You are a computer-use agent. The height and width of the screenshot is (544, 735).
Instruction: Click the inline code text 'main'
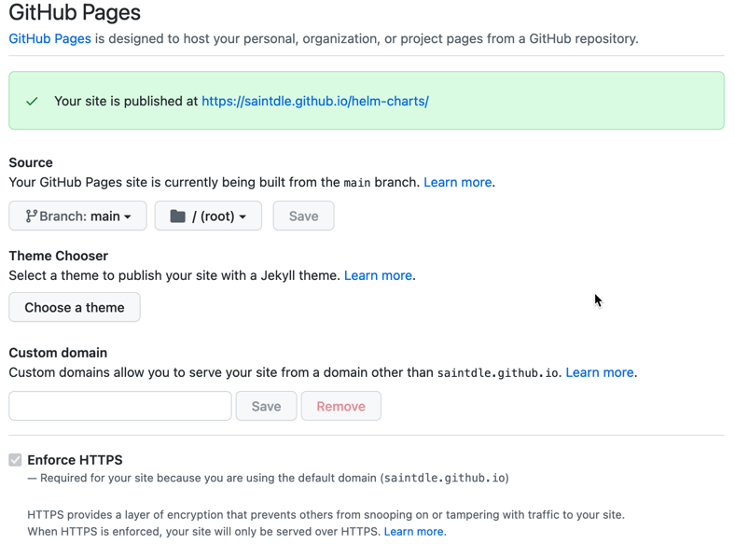tap(356, 183)
